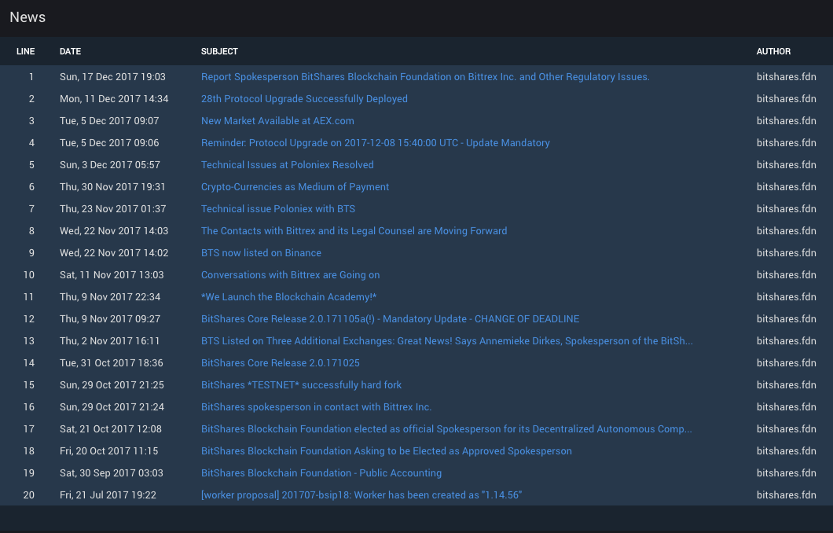Open Core Release 2.0.171105a Mandatory Update post
833x533 pixels.
click(x=390, y=319)
